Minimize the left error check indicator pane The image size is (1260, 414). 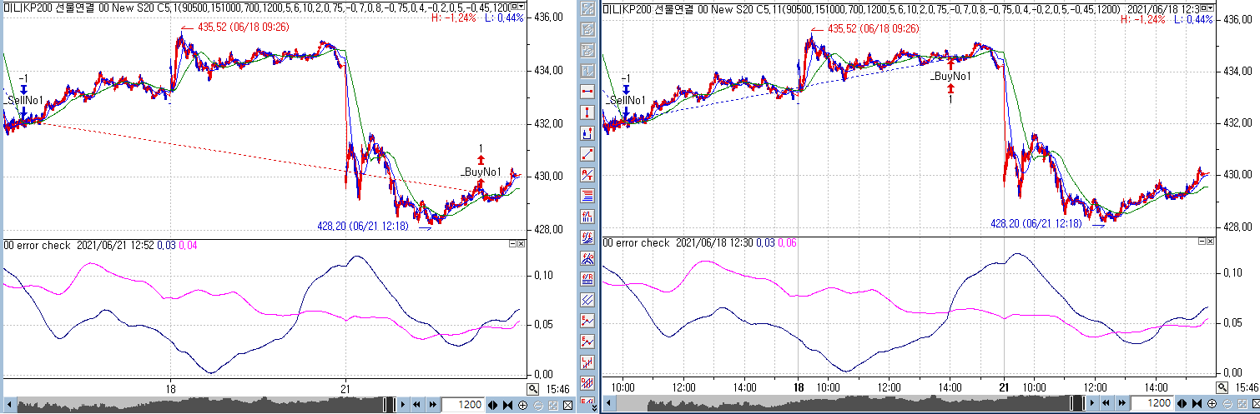[x=512, y=244]
